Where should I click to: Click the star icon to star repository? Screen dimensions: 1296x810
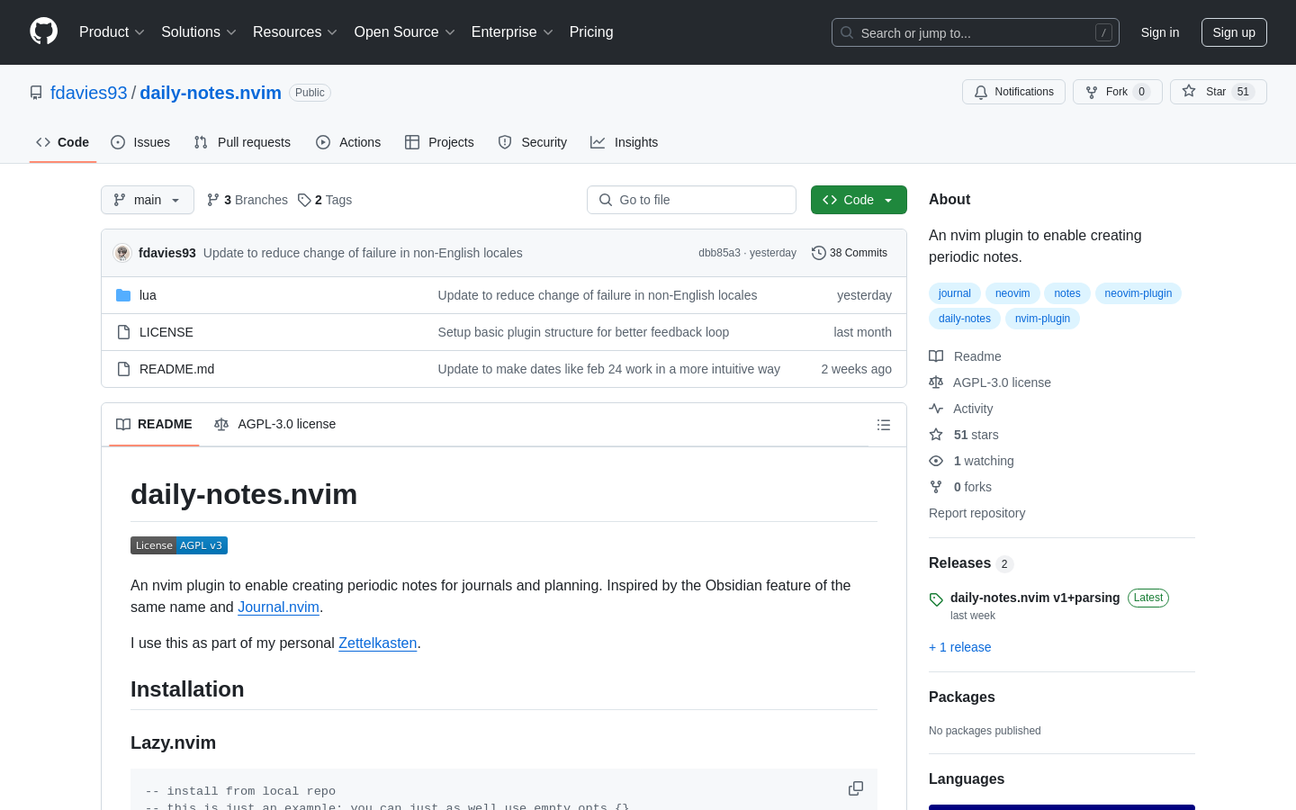point(1189,92)
